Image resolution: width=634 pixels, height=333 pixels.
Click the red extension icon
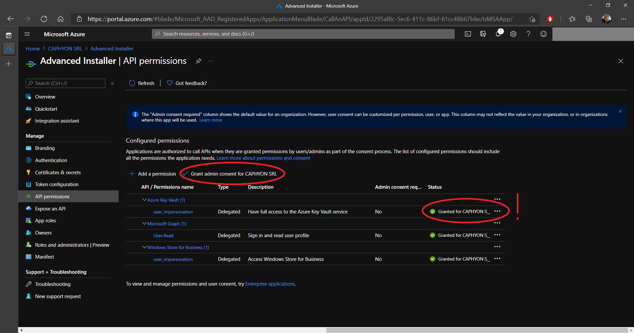(550, 19)
